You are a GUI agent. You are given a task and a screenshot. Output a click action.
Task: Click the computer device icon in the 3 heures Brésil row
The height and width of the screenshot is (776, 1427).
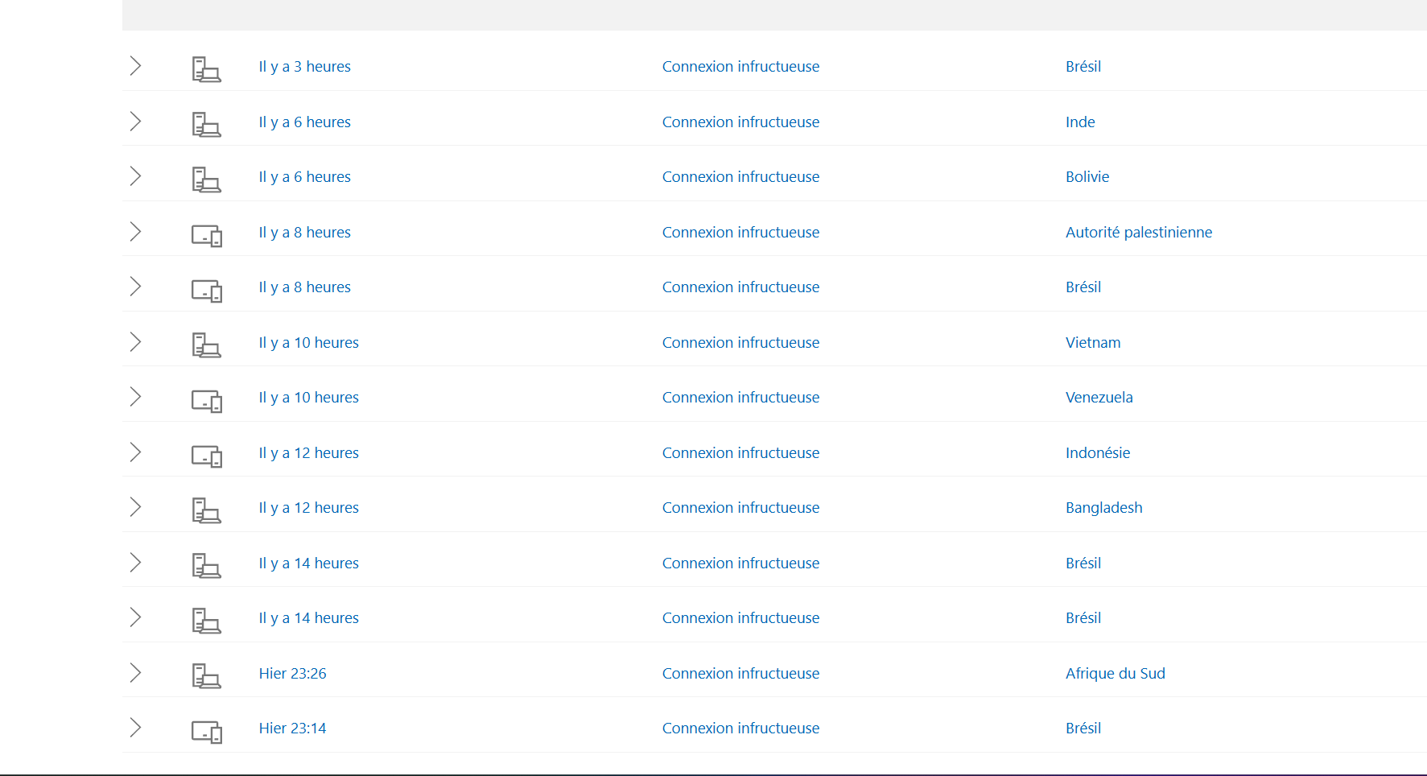(x=206, y=69)
